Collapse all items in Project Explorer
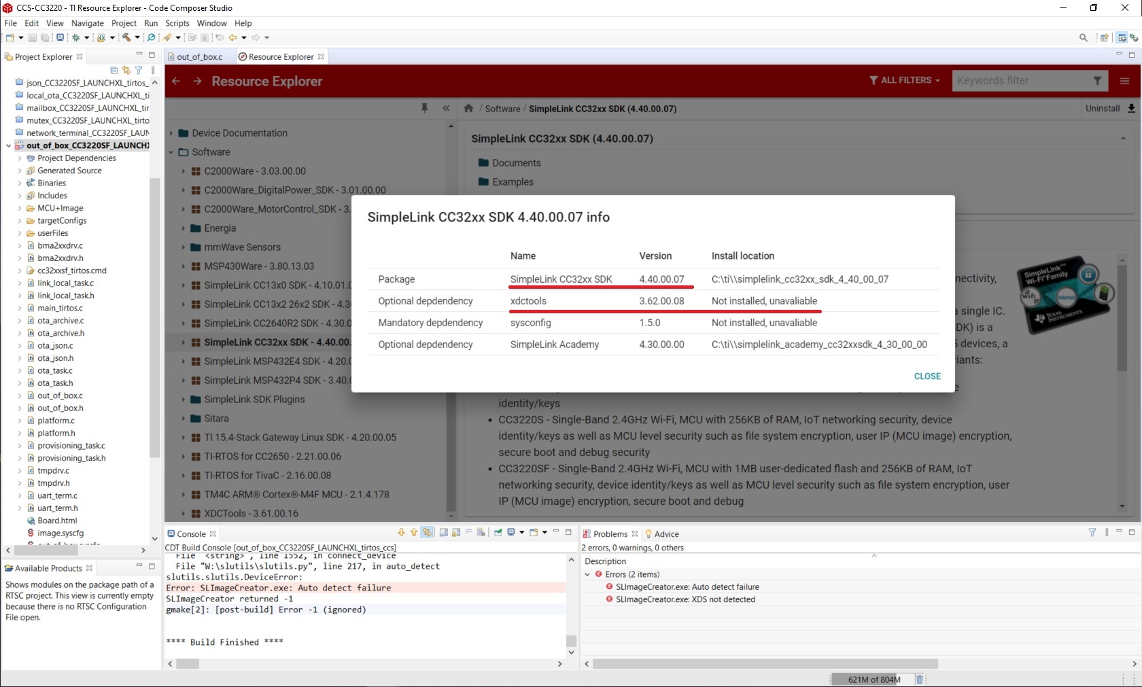This screenshot has width=1142, height=687. pos(114,70)
